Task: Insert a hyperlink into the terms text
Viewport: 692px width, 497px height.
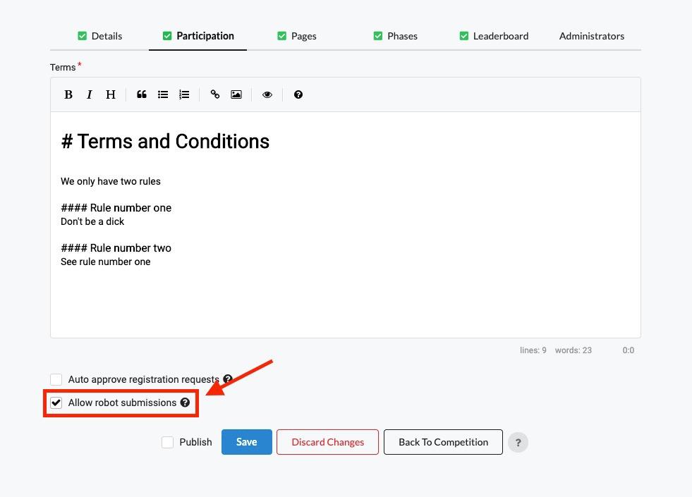Action: (x=215, y=94)
